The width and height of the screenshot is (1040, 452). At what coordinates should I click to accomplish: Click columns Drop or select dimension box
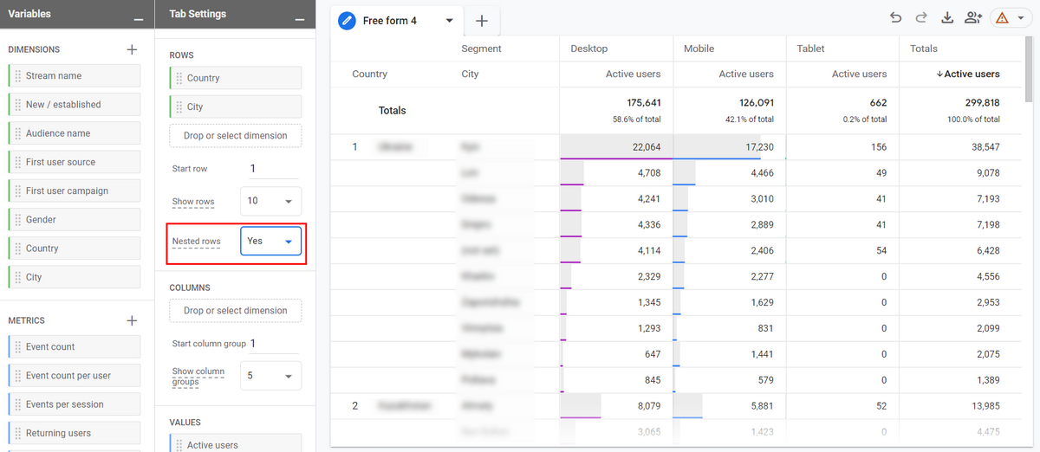point(236,310)
